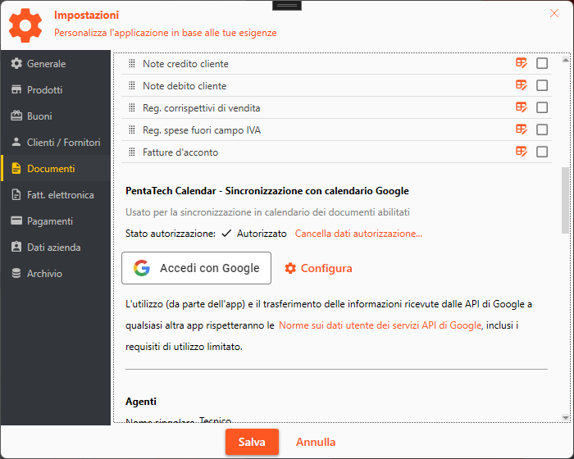Enable the Note debito cliente checkbox

(x=542, y=85)
